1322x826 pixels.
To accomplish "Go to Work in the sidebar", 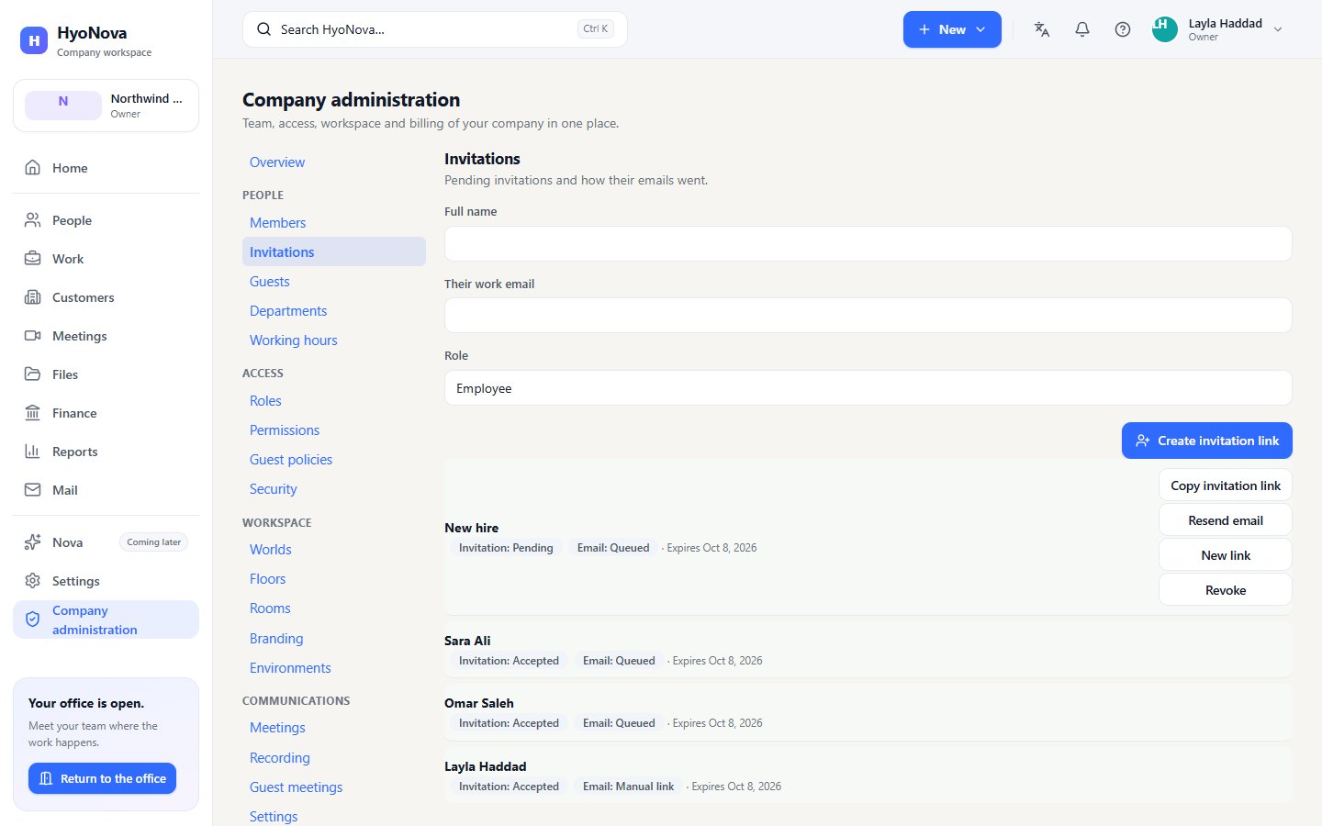I will (x=106, y=259).
